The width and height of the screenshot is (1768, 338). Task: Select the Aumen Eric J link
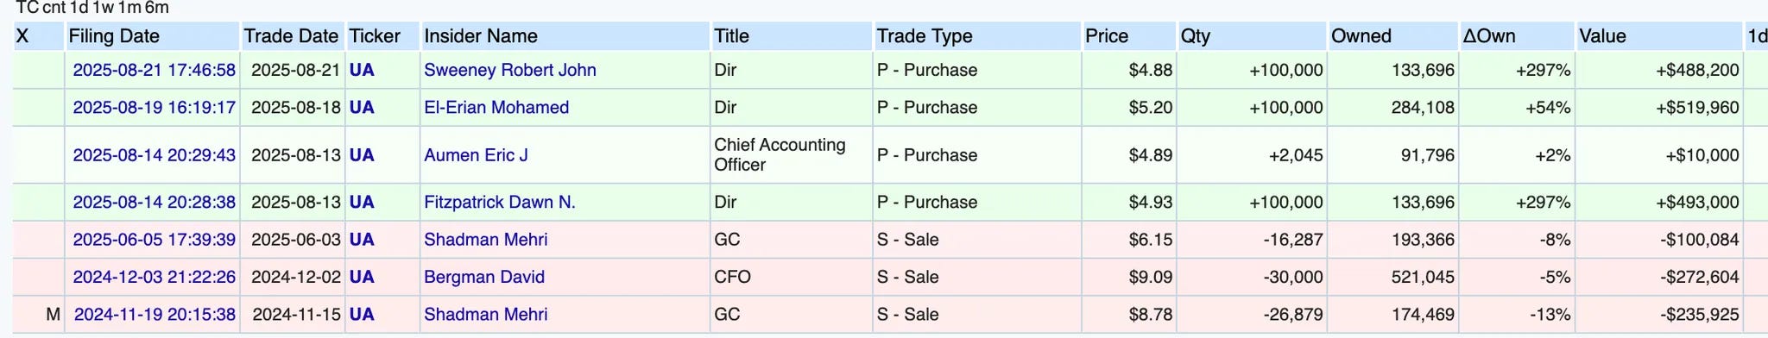click(x=476, y=155)
